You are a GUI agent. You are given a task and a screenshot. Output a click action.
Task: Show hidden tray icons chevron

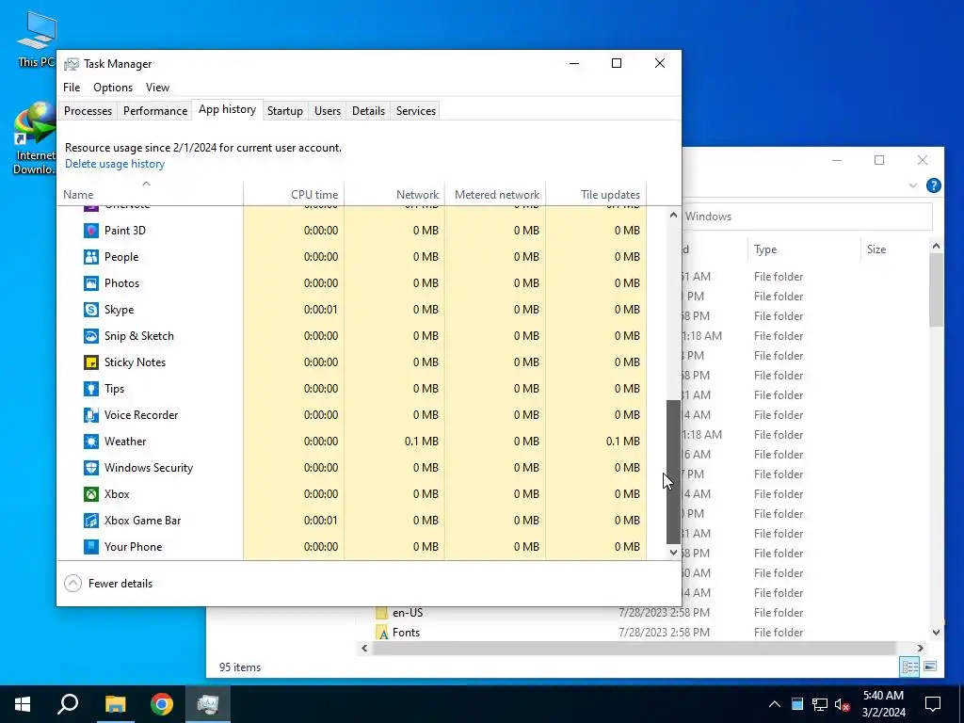pos(775,704)
